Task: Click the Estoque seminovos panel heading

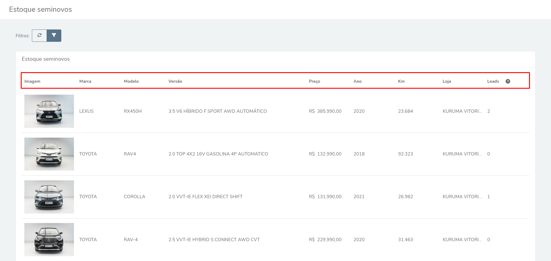Action: [46, 59]
